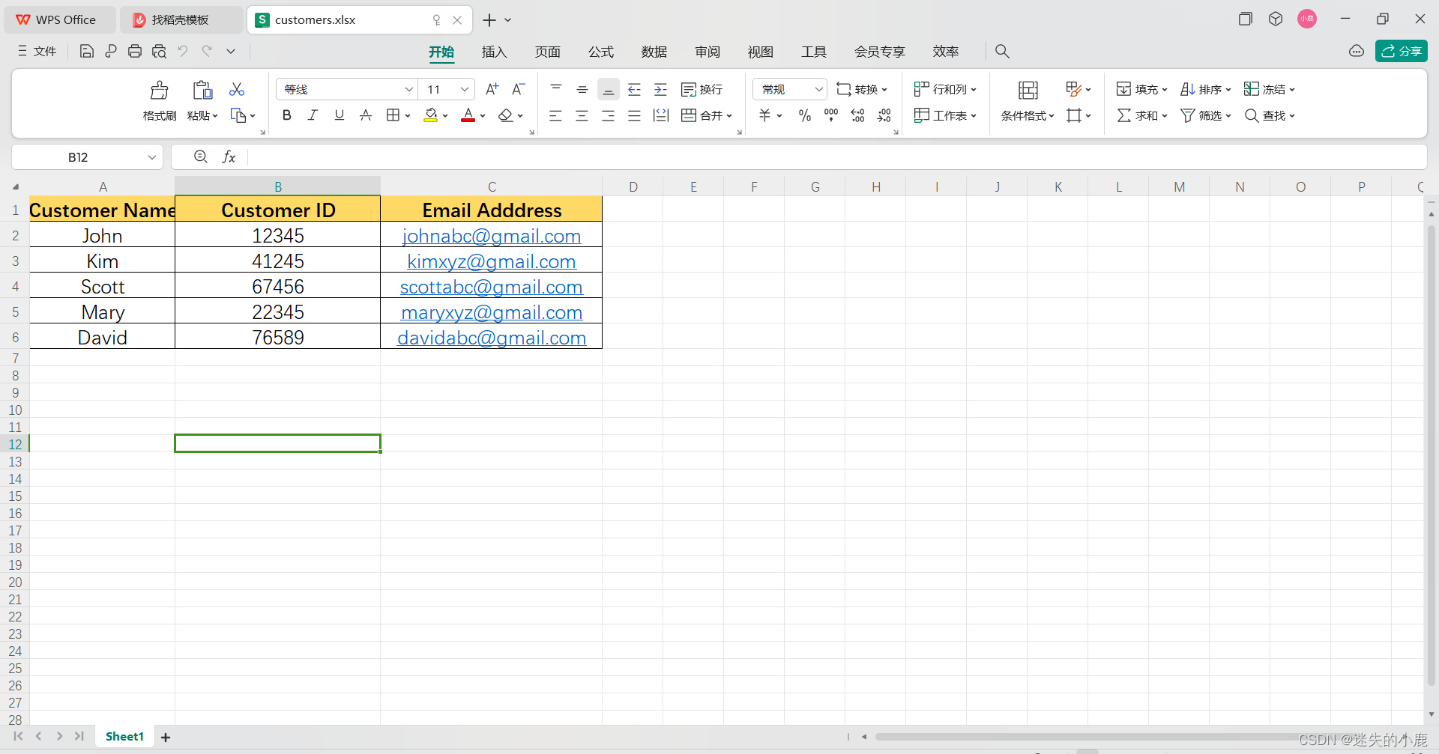
Task: Click the Increase indent icon
Action: (660, 89)
